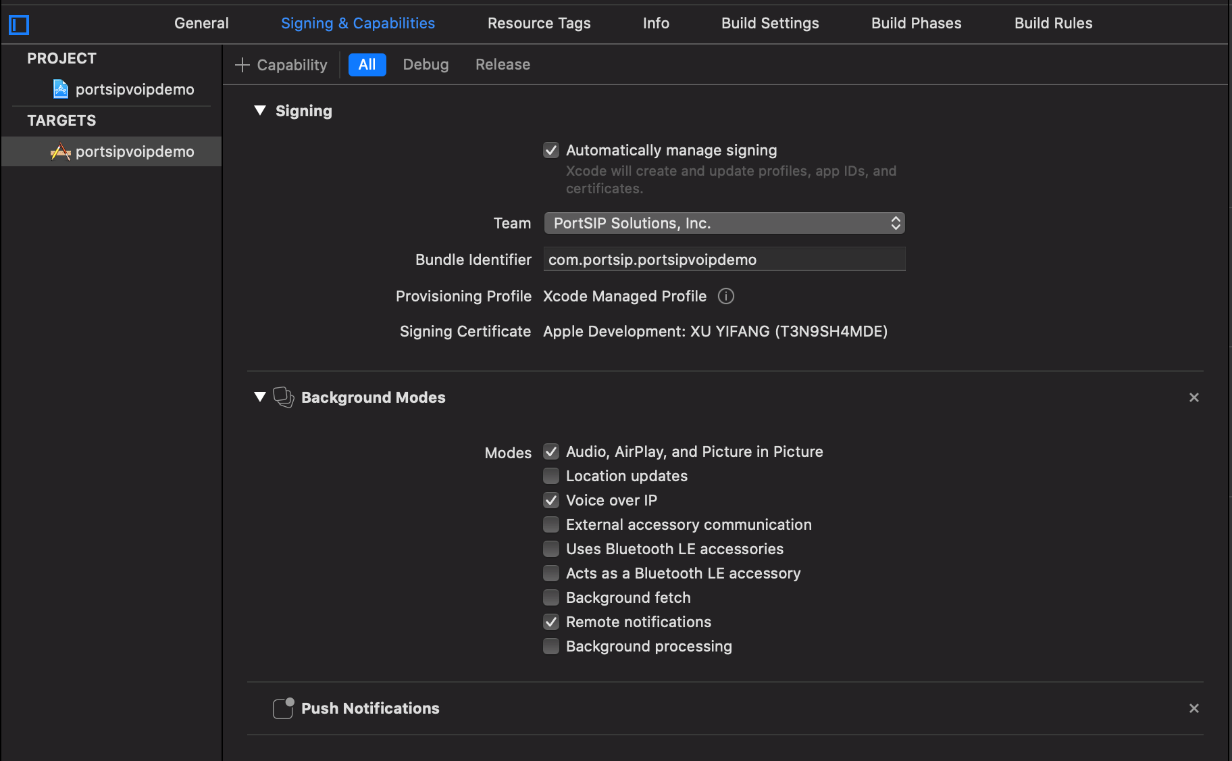The image size is (1232, 761).
Task: Click the Push Notifications capability icon
Action: [284, 708]
